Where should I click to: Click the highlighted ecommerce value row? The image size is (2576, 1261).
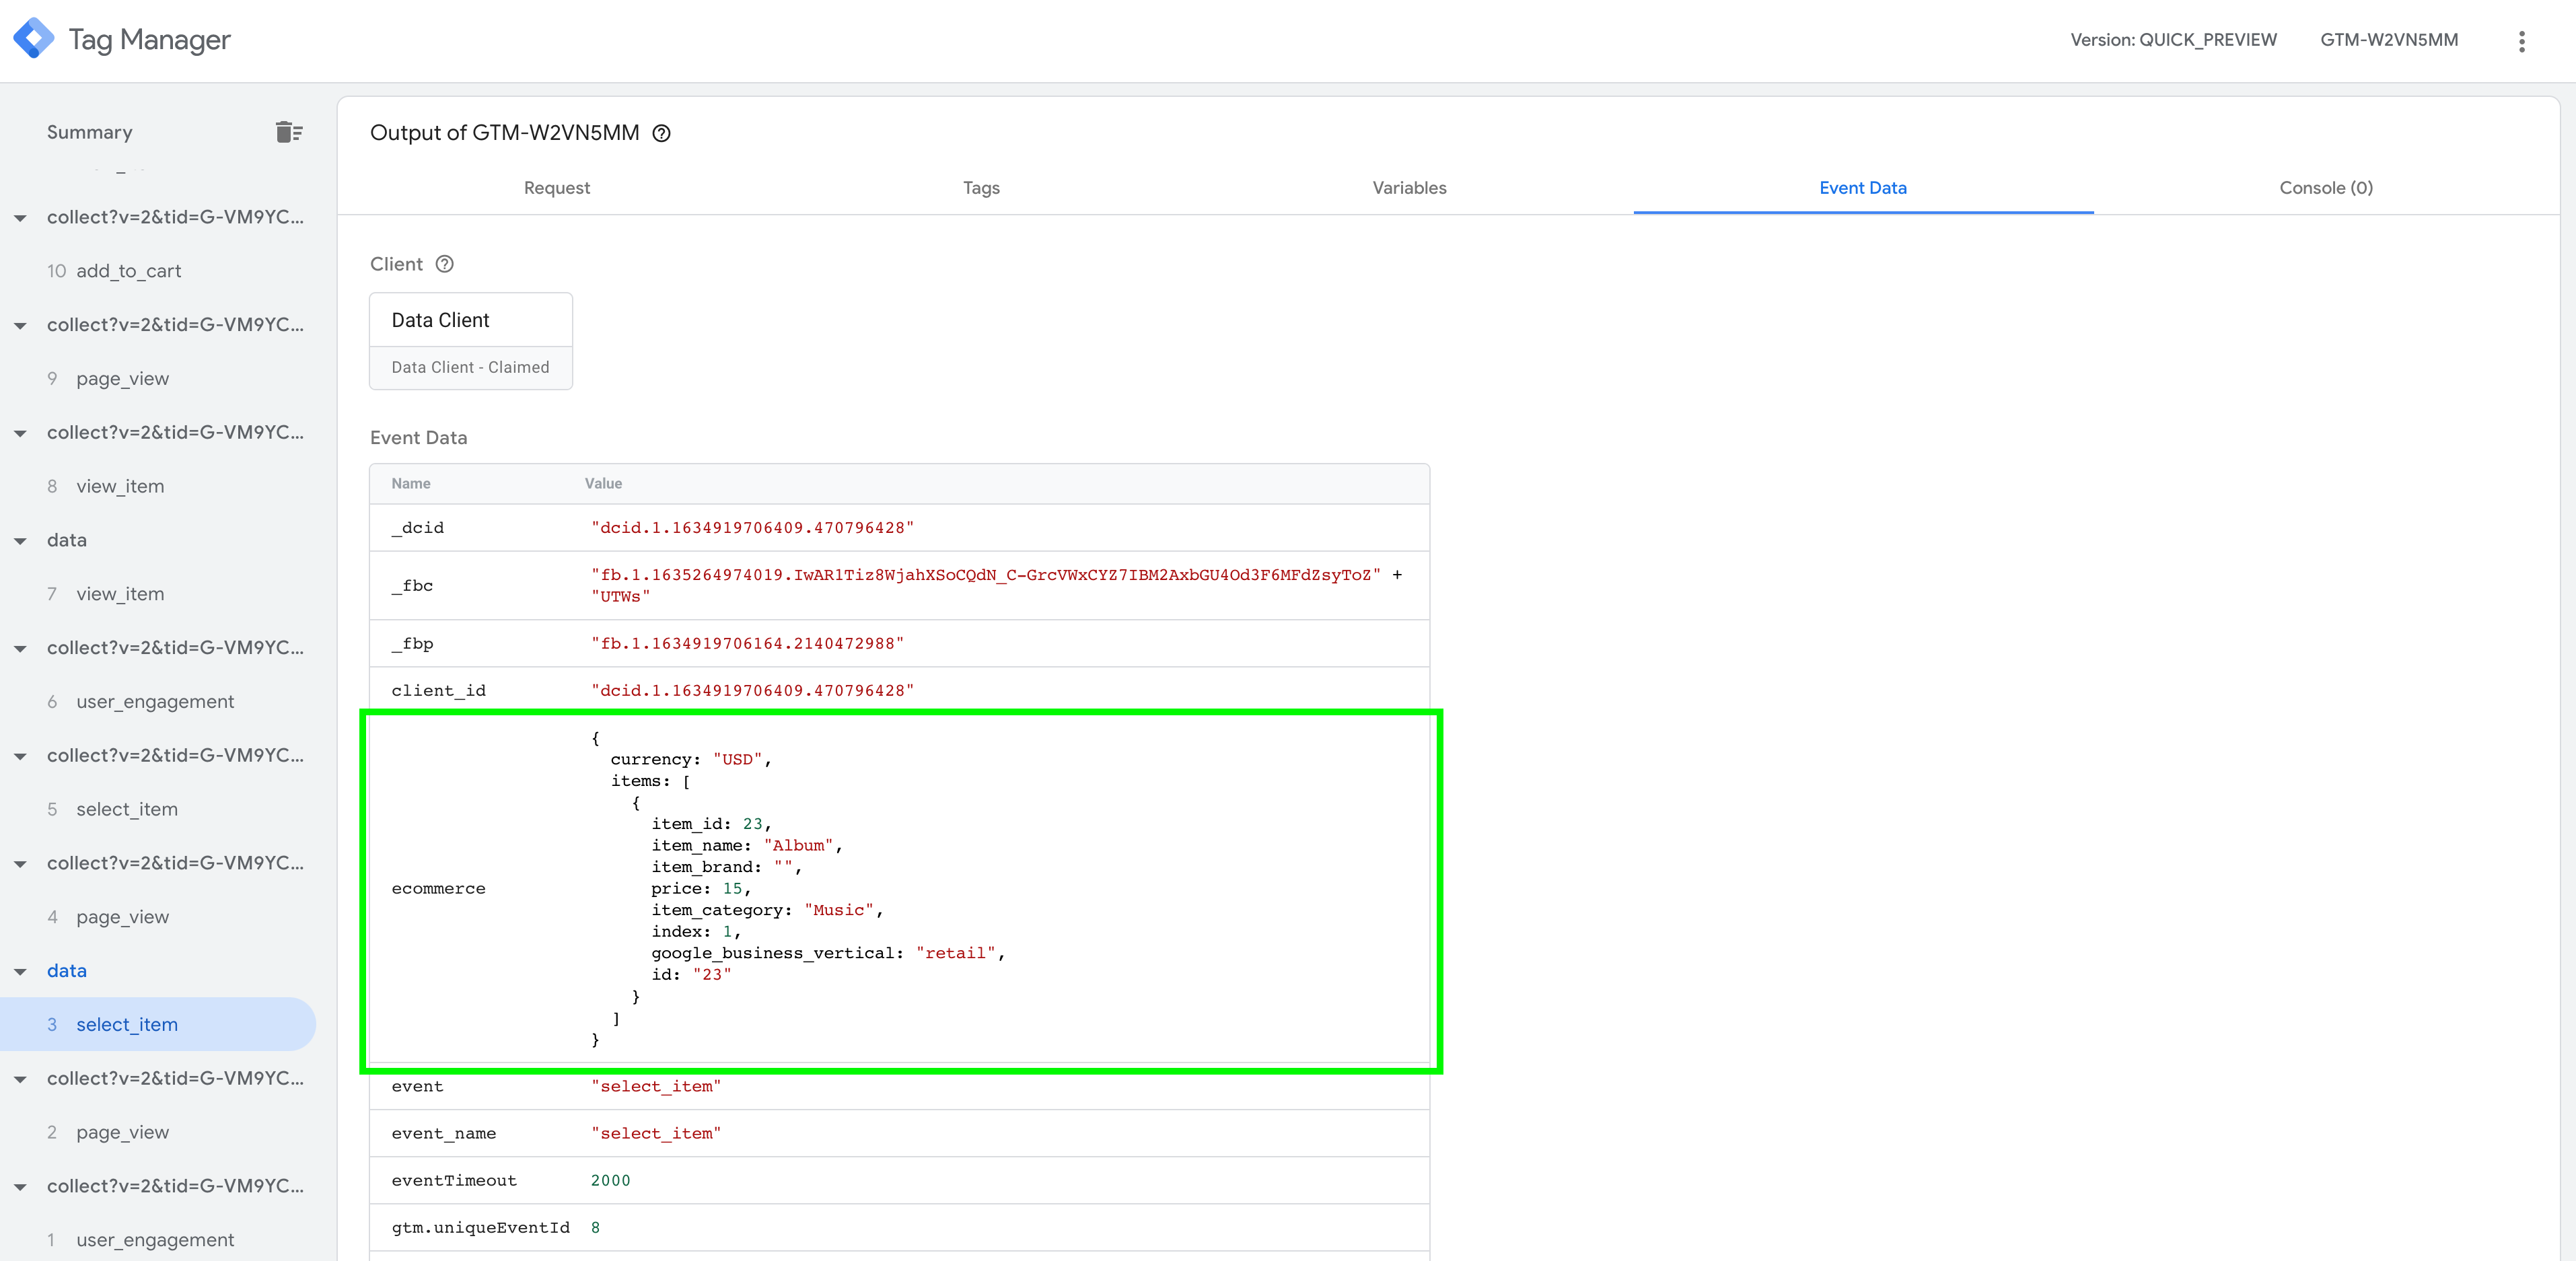point(900,888)
